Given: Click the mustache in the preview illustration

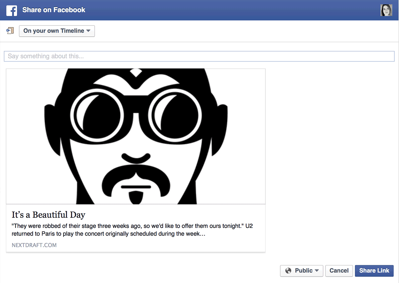Looking at the screenshot, I should [x=136, y=177].
